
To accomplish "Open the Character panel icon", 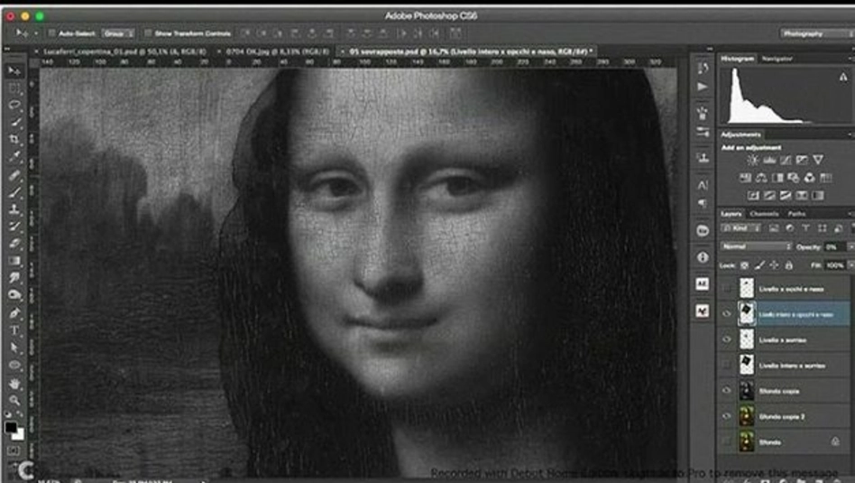I will click(x=703, y=185).
